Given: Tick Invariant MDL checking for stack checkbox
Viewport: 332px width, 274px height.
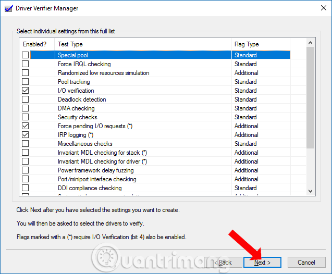Looking at the screenshot, I should tap(25, 153).
